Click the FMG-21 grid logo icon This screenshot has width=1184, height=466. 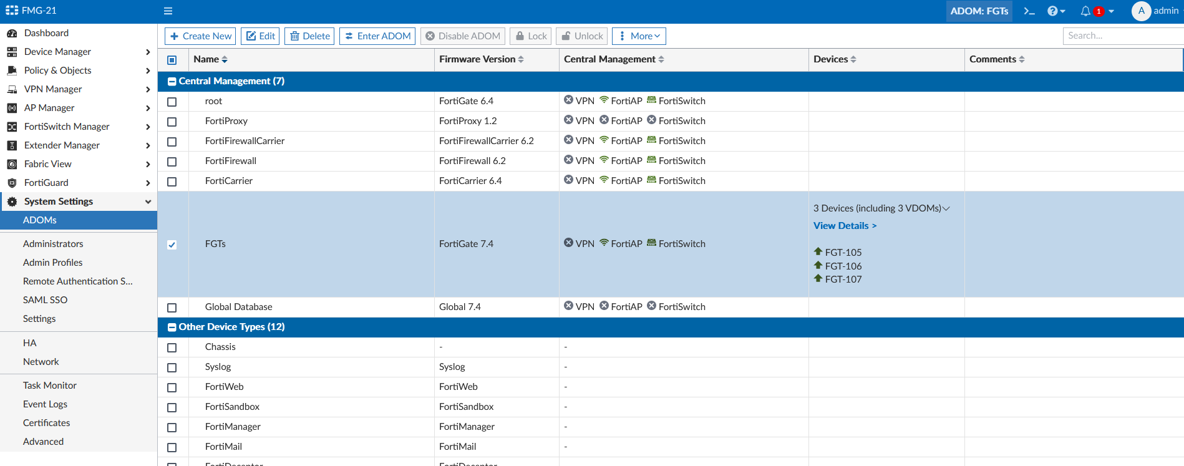coord(12,11)
